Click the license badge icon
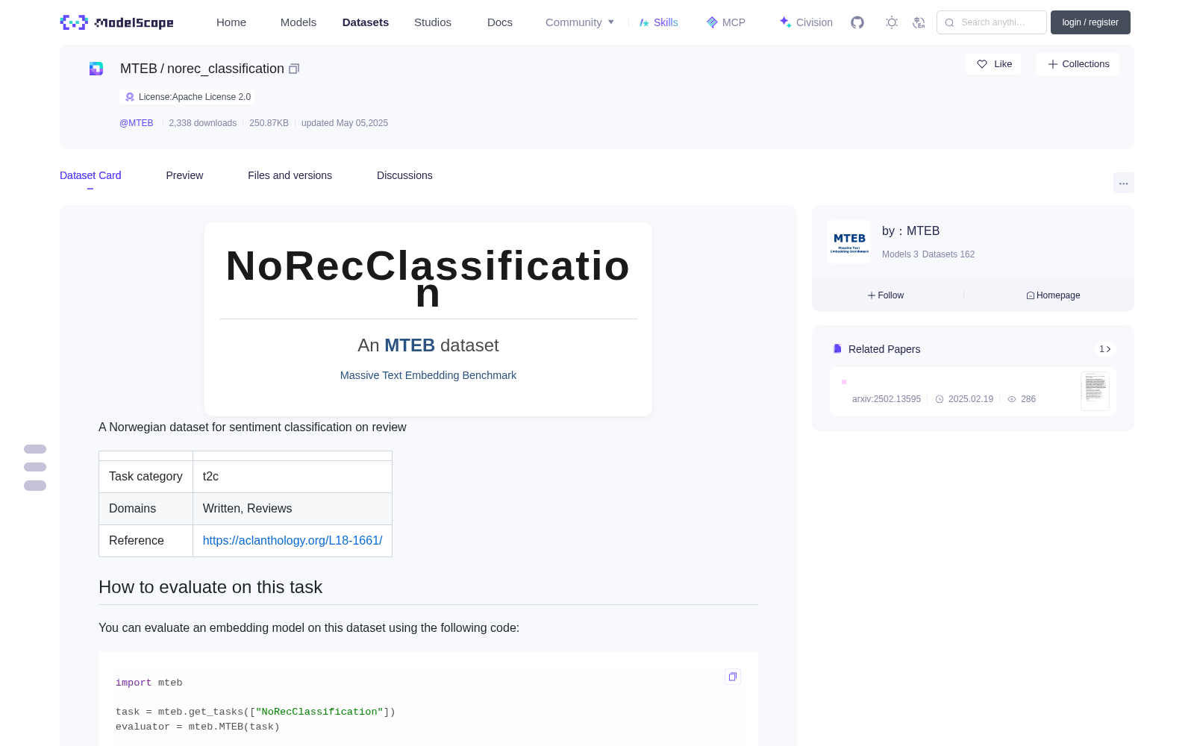The image size is (1194, 746). coord(130,97)
